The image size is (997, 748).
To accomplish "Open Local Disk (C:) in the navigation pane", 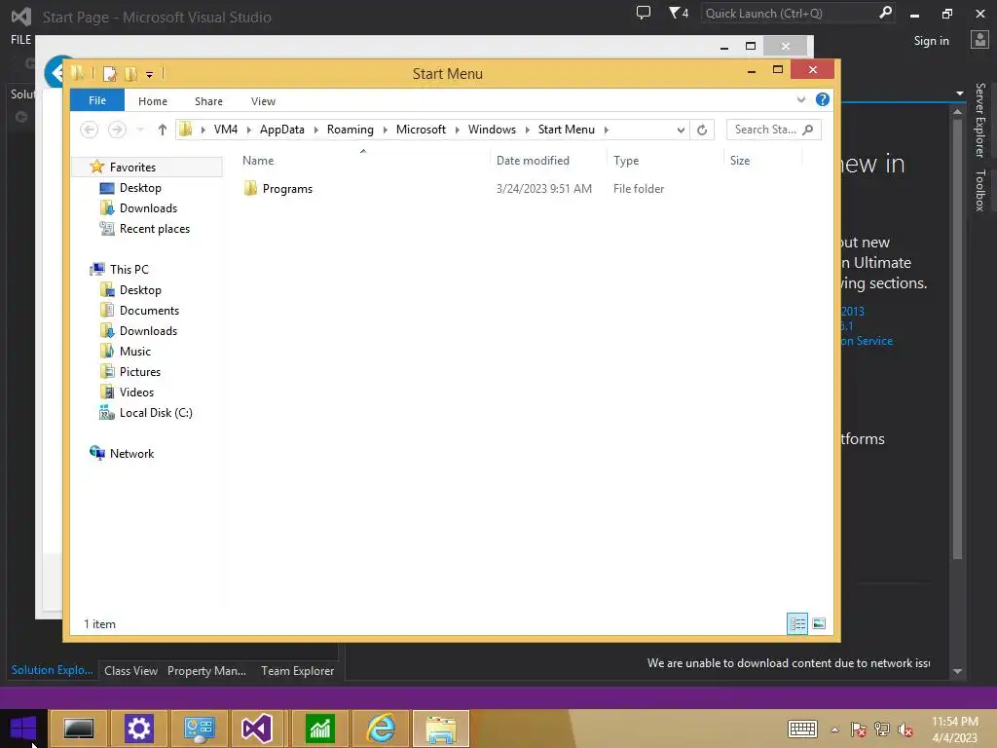I will [x=156, y=413].
